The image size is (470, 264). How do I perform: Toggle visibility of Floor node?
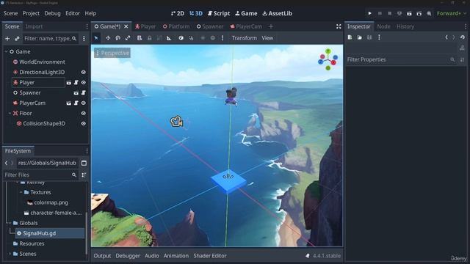coord(83,113)
